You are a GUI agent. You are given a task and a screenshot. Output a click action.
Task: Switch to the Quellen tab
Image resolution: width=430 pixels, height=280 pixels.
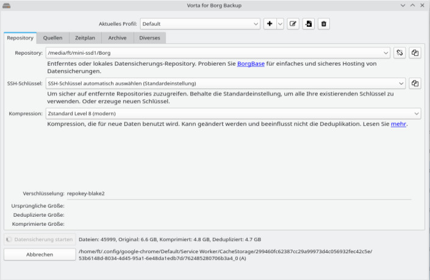click(52, 38)
